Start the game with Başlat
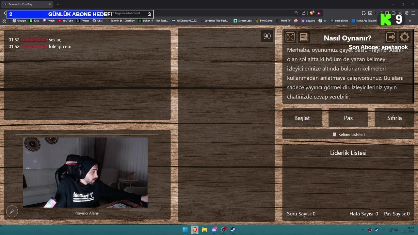The image size is (418, 235). tap(302, 118)
